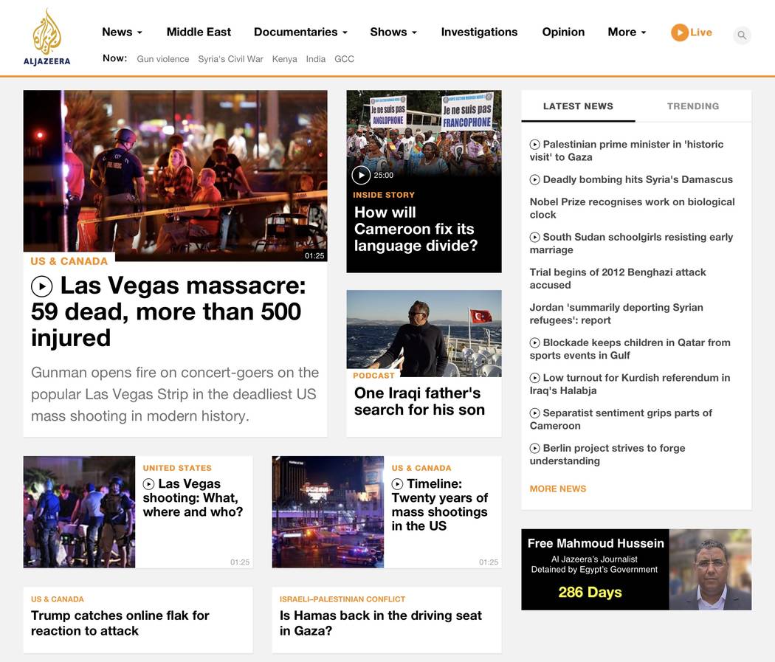
Task: Expand the More dropdown menu
Action: click(627, 32)
